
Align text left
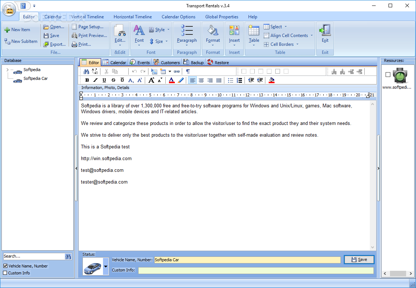(x=193, y=80)
